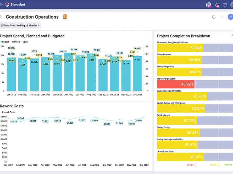
Task: Toggle the Rework Costs legend entry
Action: (x=8, y=112)
